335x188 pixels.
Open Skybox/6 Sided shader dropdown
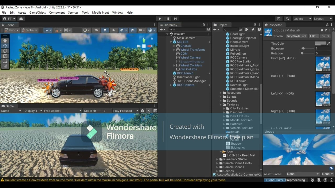coord(296,36)
